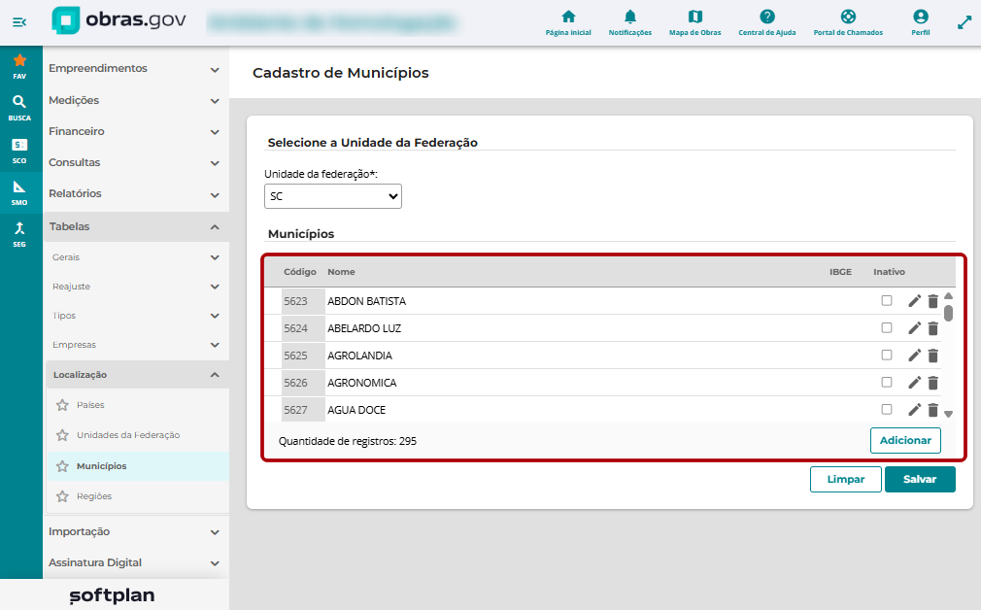Expand the Financeiro menu
The image size is (981, 610).
tap(135, 131)
